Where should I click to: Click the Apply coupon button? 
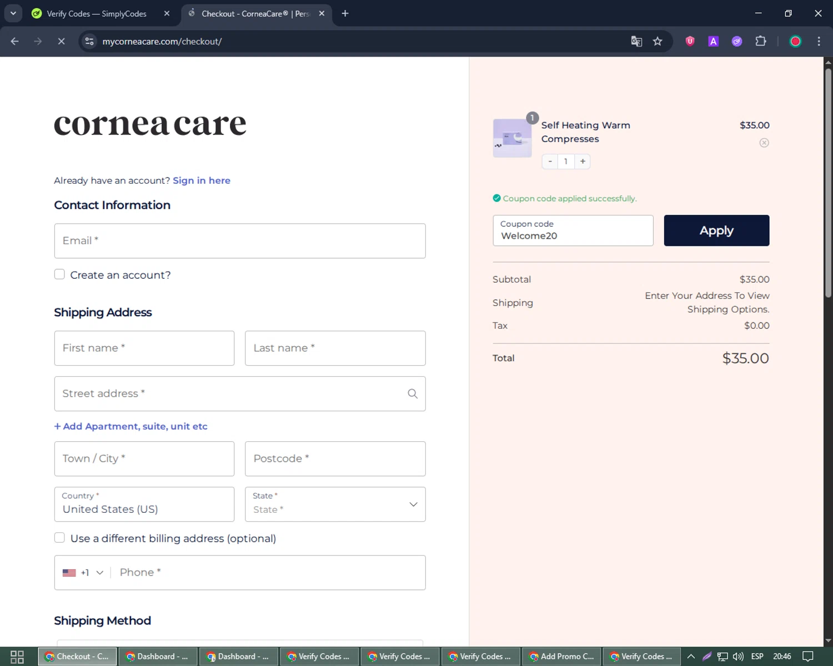click(x=716, y=230)
